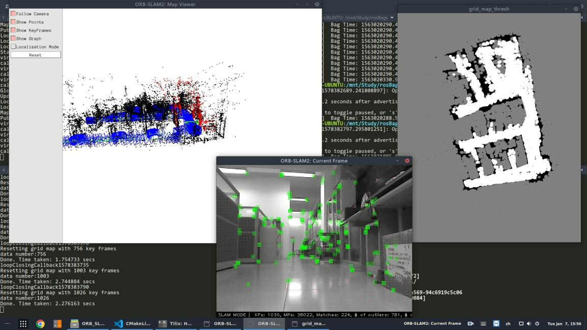Toggle the Show Graph checkbox
This screenshot has height=330, width=587.
pyautogui.click(x=13, y=38)
